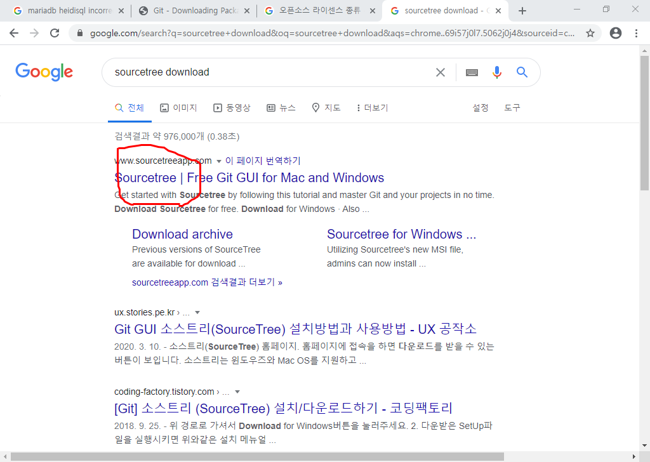The width and height of the screenshot is (650, 462).
Task: Close the Git - Downloading Package tab
Action: [247, 11]
